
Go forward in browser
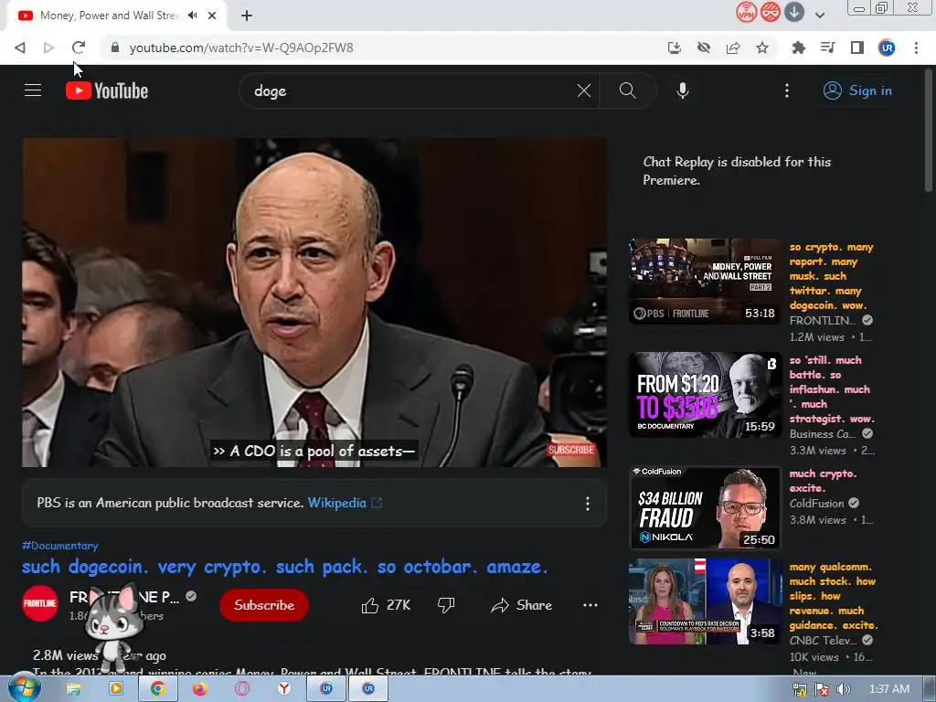pos(49,48)
